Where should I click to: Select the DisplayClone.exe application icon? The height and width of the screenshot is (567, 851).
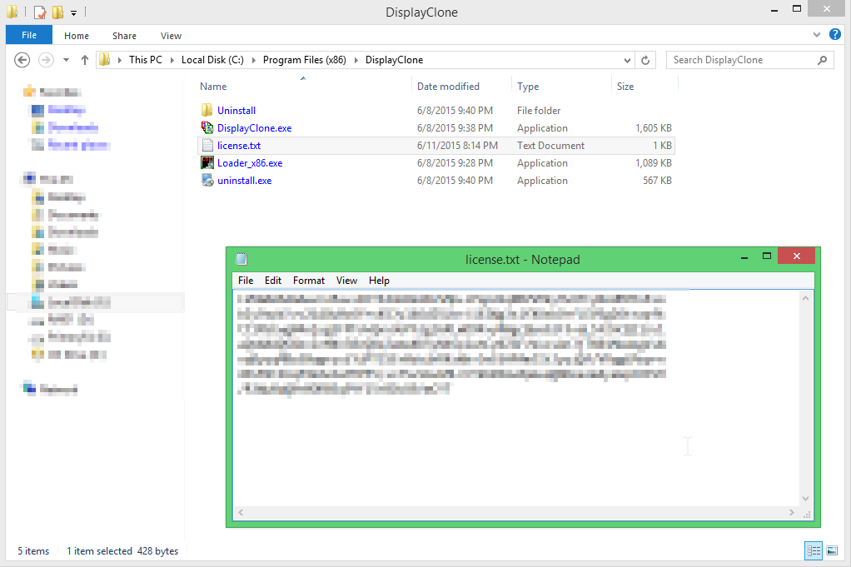pos(207,127)
